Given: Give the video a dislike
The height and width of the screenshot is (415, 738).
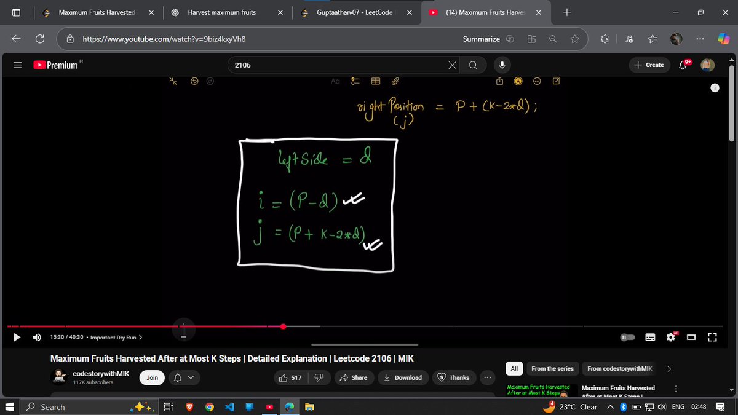Looking at the screenshot, I should 318,377.
